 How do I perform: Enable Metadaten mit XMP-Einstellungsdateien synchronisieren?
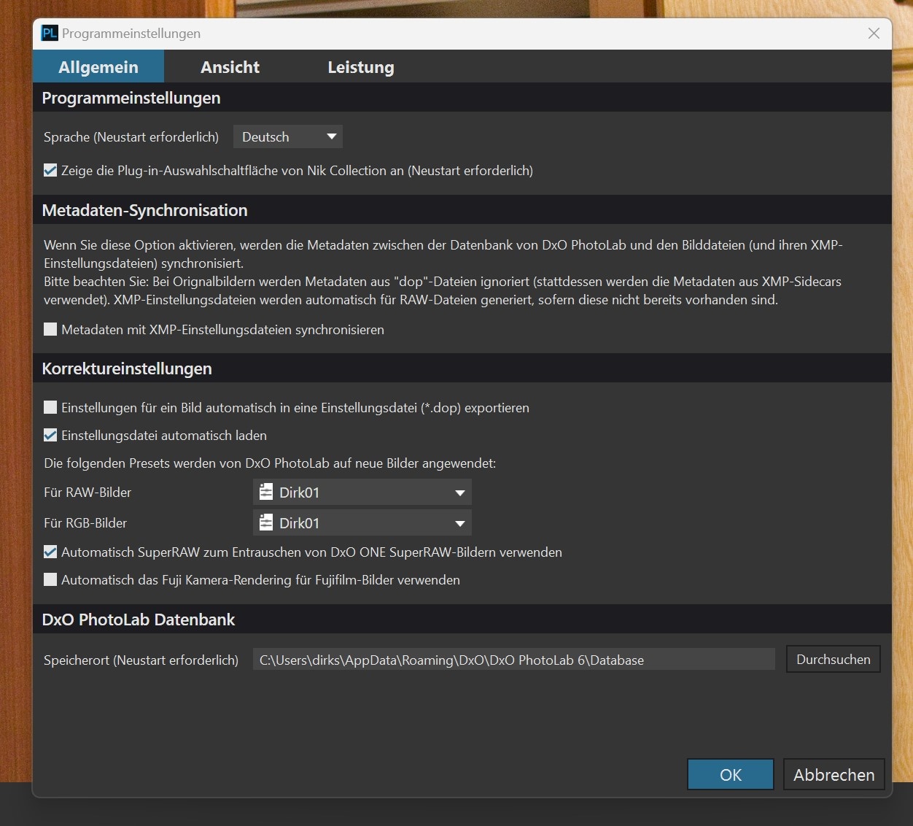(50, 330)
